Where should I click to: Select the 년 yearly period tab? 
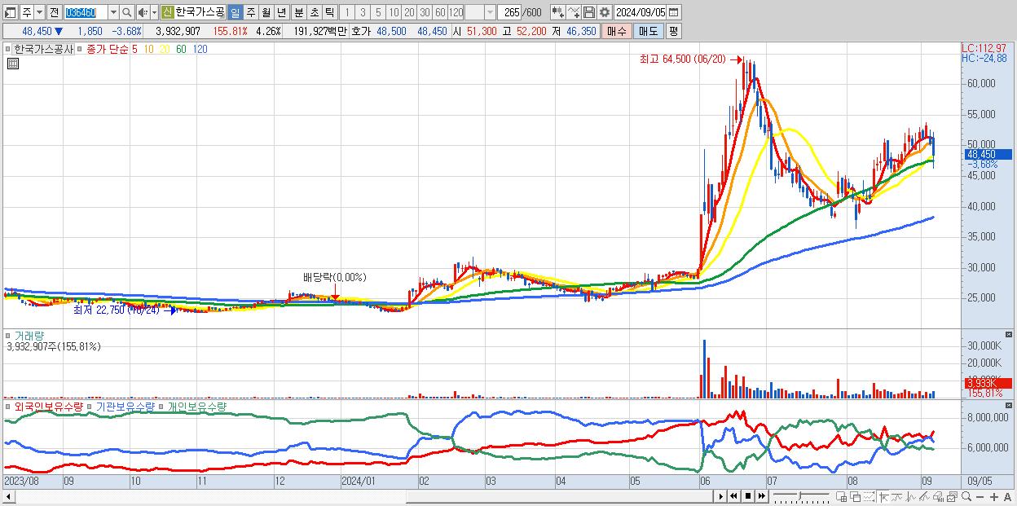tap(281, 12)
